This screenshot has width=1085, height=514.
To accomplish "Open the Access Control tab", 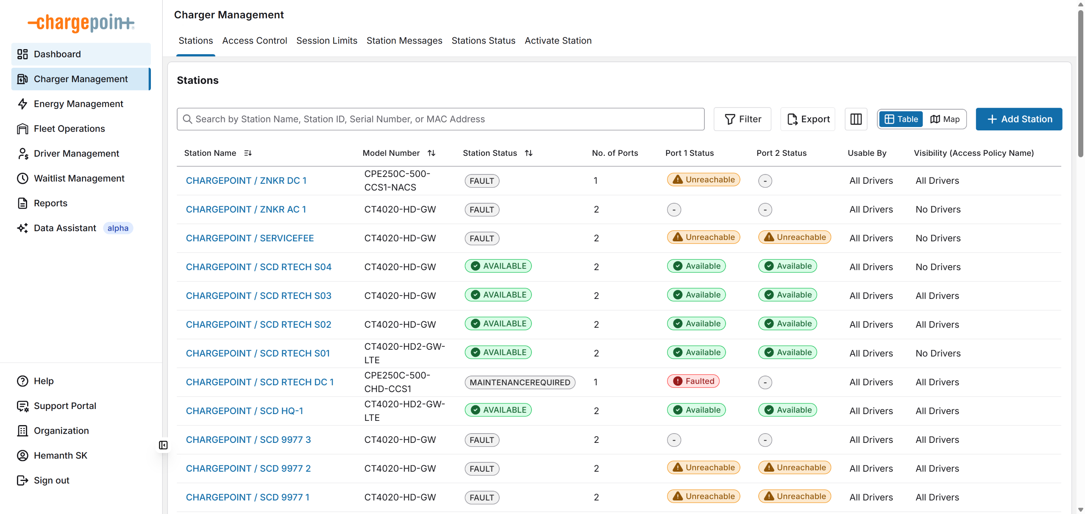I will (x=254, y=41).
